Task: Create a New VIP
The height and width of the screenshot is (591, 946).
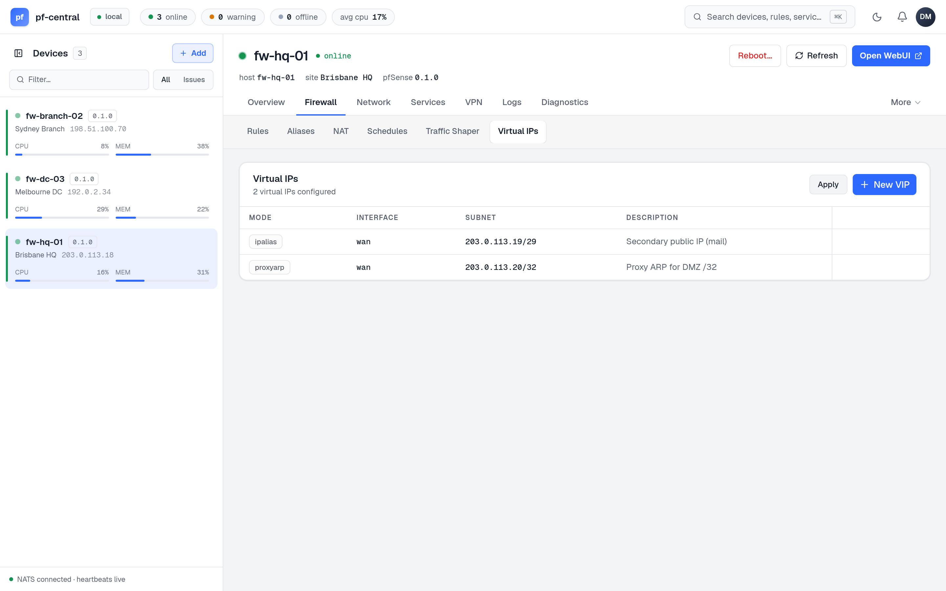Action: (x=884, y=185)
